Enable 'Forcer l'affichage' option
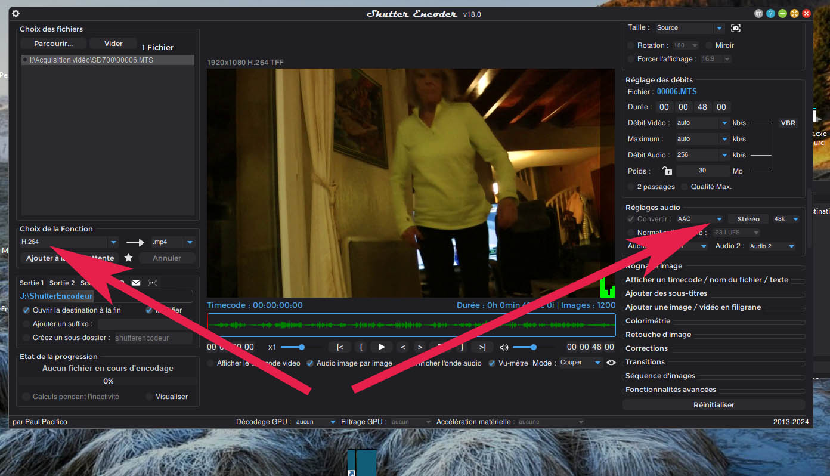Image resolution: width=830 pixels, height=476 pixels. (631, 59)
